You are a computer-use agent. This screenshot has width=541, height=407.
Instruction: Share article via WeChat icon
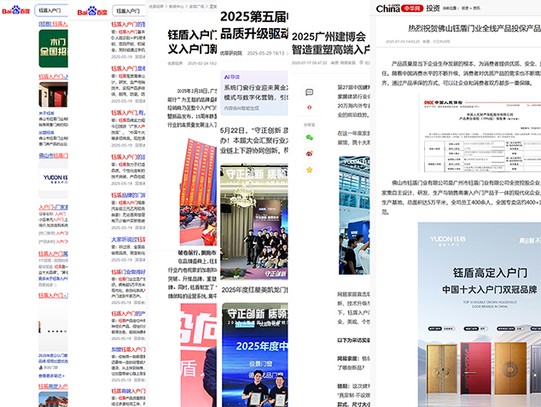(309, 137)
